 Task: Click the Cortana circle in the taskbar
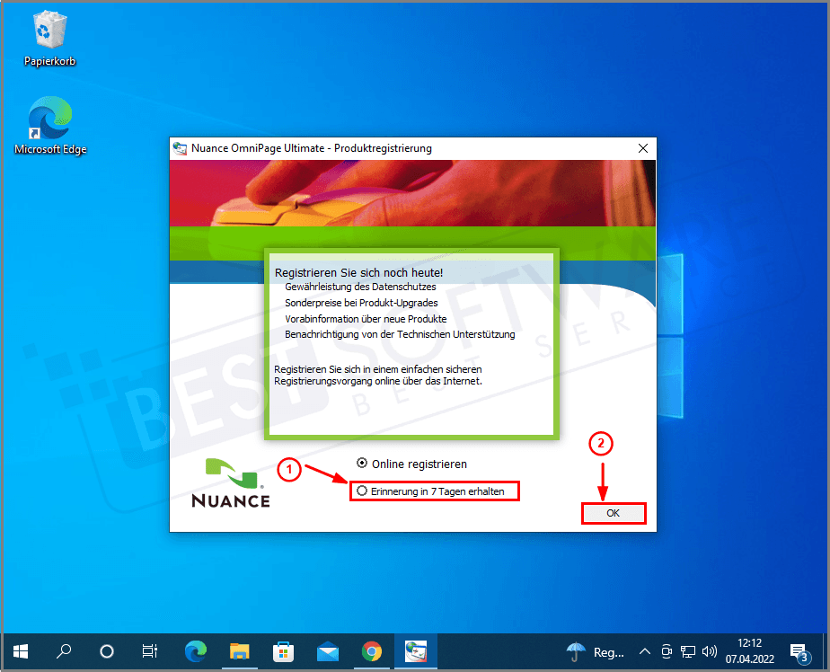click(x=107, y=651)
